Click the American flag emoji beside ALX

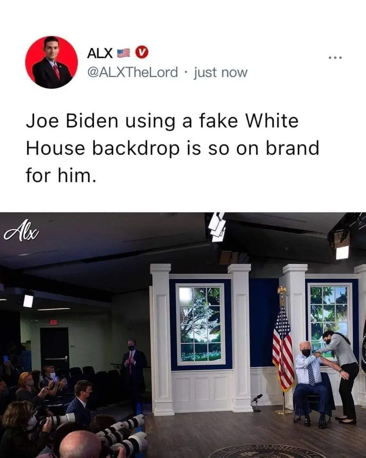point(123,53)
